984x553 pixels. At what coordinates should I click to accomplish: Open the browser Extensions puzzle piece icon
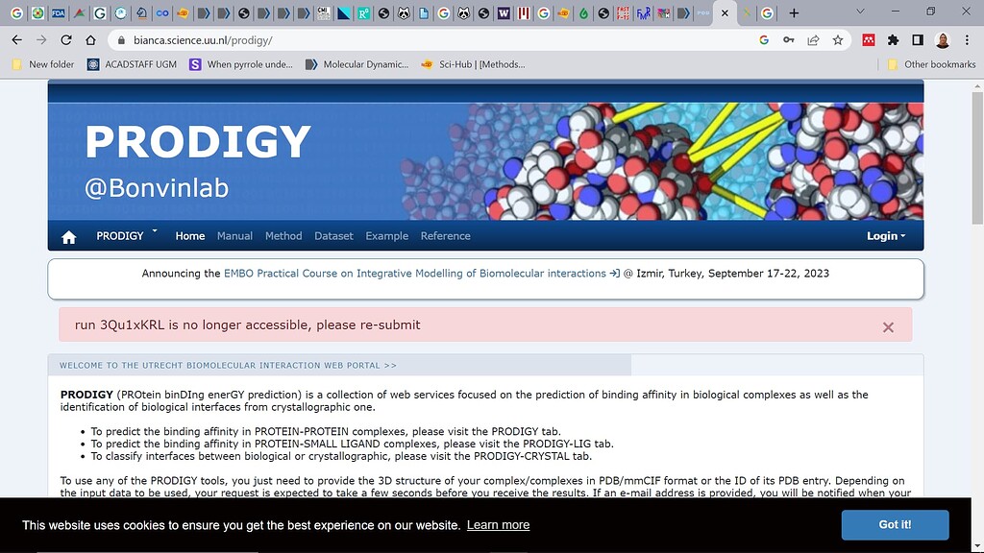pos(892,41)
